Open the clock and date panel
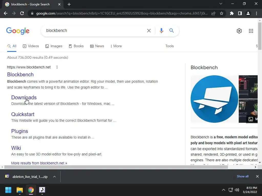This screenshot has width=262, height=196. pos(250,190)
